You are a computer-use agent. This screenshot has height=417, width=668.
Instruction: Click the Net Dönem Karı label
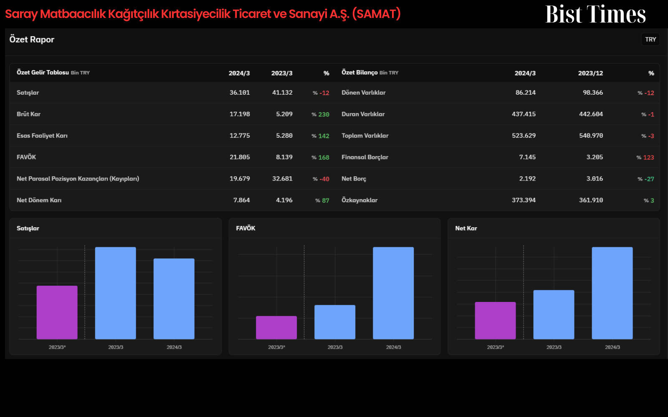(x=39, y=200)
